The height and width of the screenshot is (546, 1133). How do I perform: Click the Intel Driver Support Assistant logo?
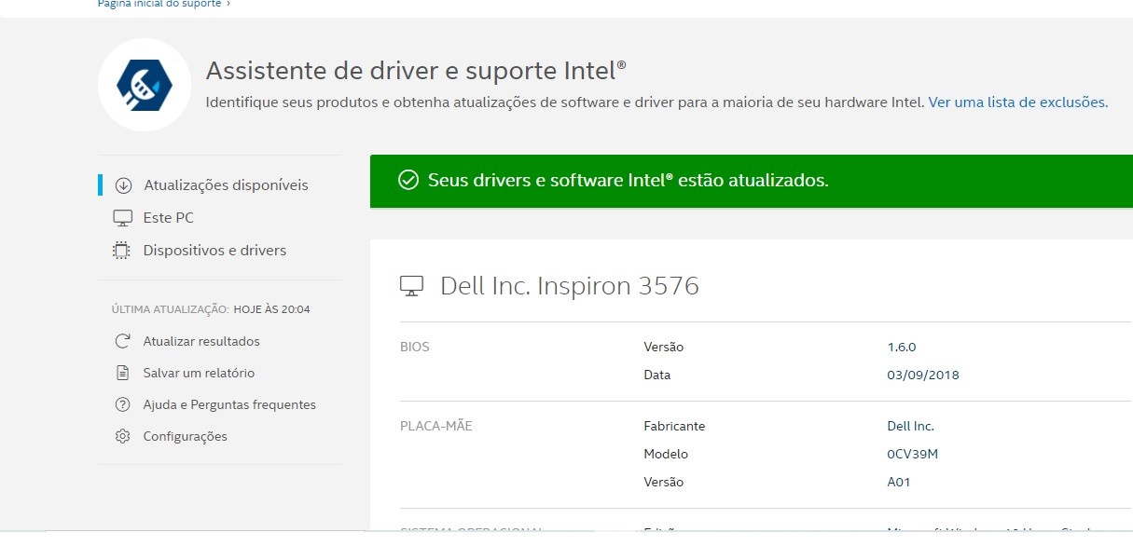pyautogui.click(x=145, y=85)
